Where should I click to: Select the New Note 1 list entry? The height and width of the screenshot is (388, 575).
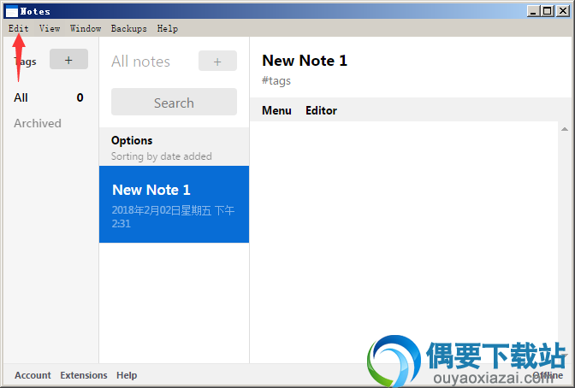pos(174,204)
